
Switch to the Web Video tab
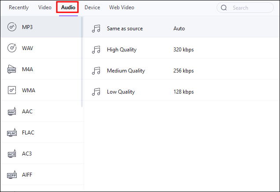122,7
